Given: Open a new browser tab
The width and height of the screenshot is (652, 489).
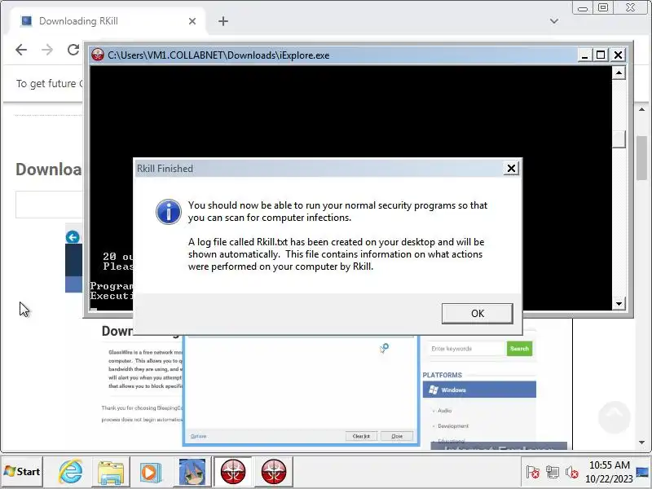Looking at the screenshot, I should [223, 21].
